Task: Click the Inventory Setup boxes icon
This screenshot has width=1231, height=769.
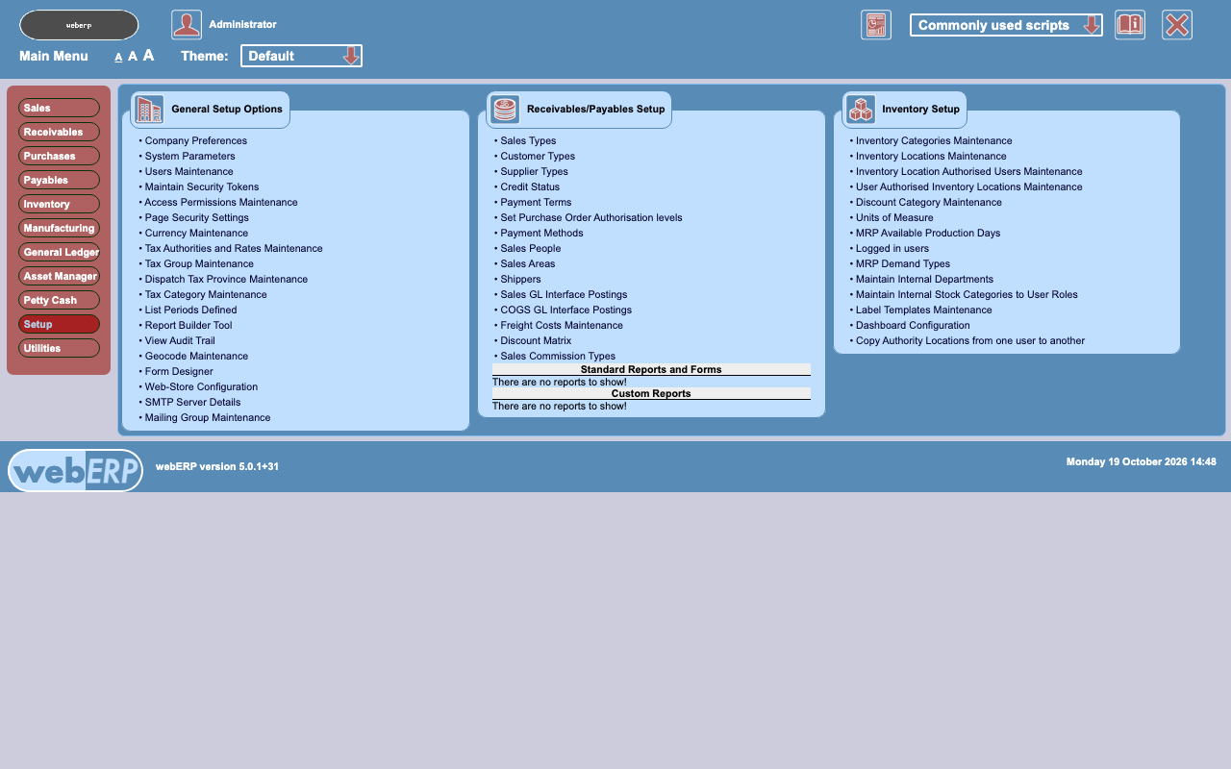Action: coord(861,110)
